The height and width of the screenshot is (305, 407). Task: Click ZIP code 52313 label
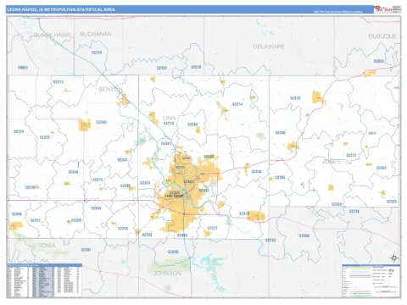(59, 82)
